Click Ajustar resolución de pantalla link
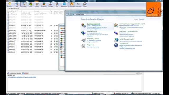Screen dimensions: 169x95 (x=127, y=36)
